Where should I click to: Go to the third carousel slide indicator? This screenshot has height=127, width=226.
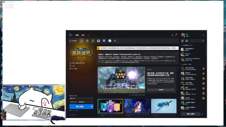click(x=140, y=95)
